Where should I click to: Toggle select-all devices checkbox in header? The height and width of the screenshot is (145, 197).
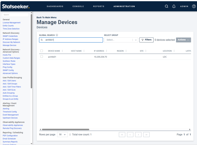tap(41, 51)
